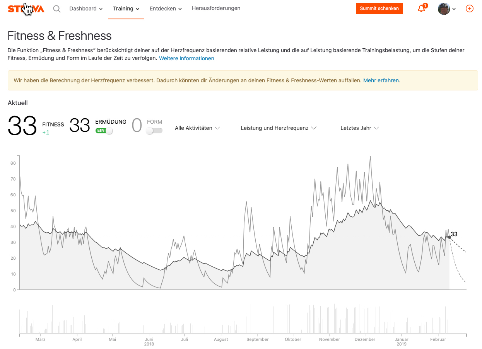Select the Training menu item

(x=126, y=8)
